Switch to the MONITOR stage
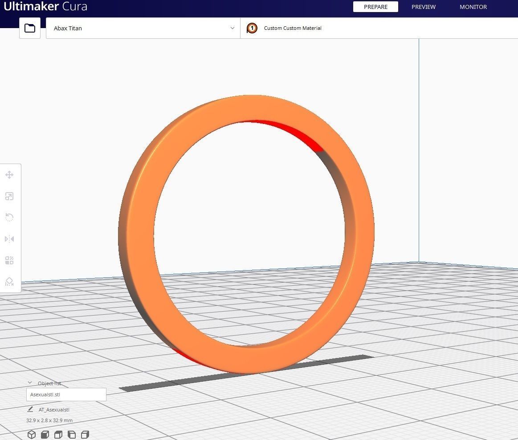 pyautogui.click(x=473, y=7)
